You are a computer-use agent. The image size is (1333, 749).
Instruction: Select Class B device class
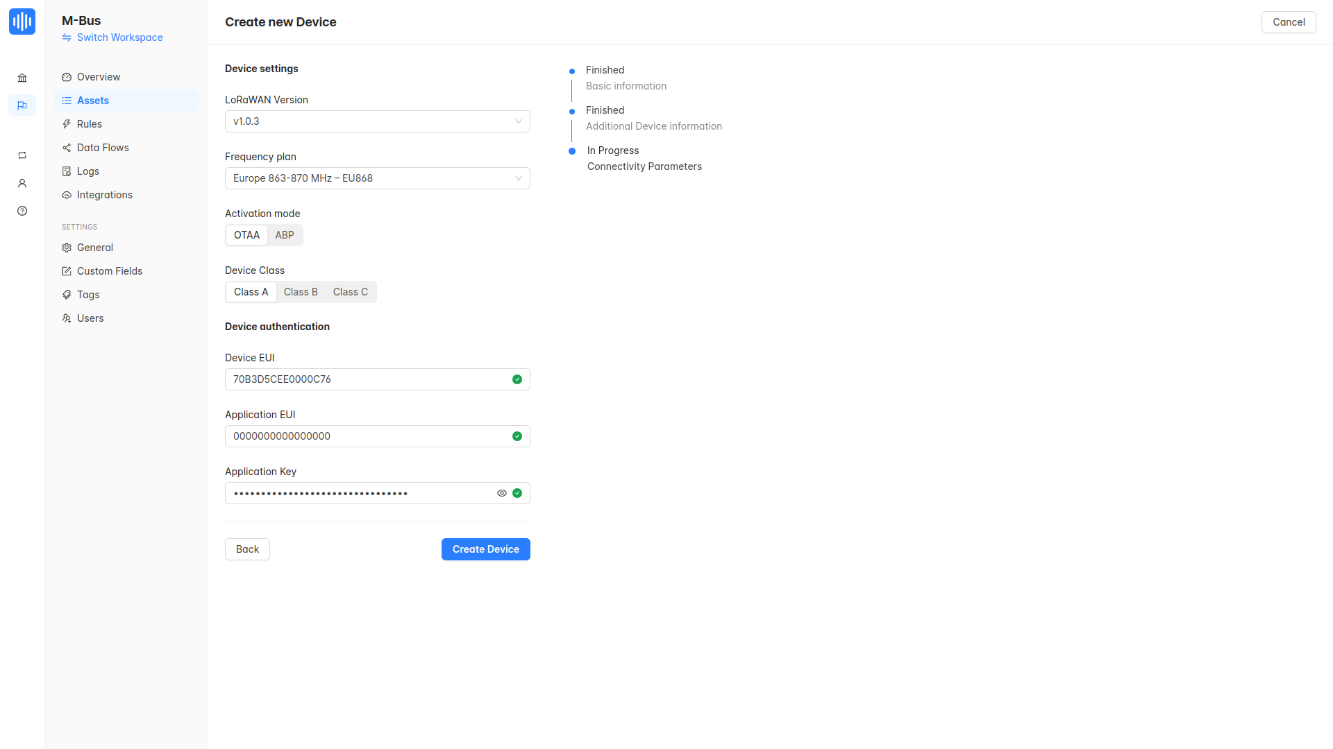click(x=301, y=292)
